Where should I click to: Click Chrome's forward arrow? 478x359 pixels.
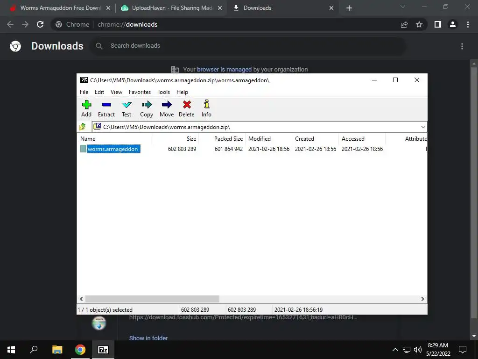tap(25, 24)
